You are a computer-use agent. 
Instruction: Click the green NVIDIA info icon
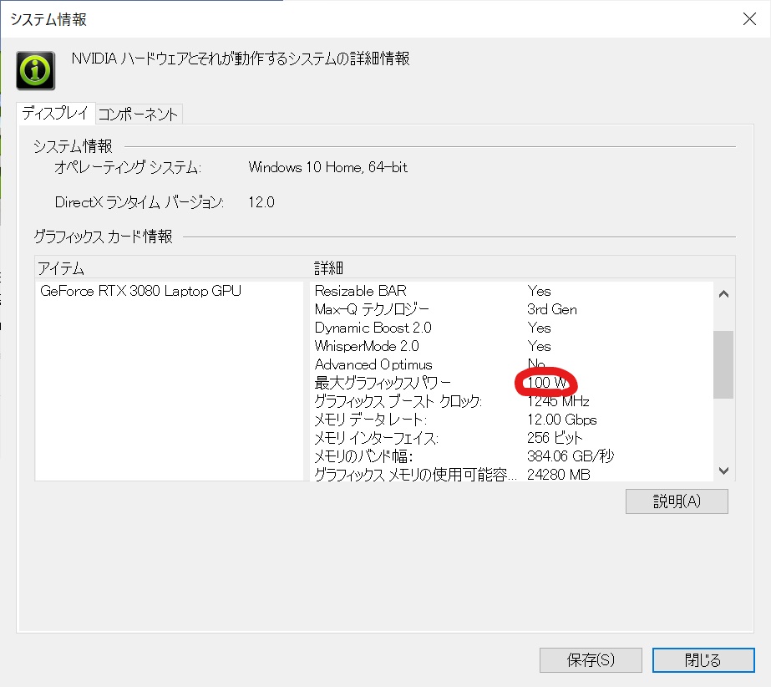pyautogui.click(x=35, y=70)
